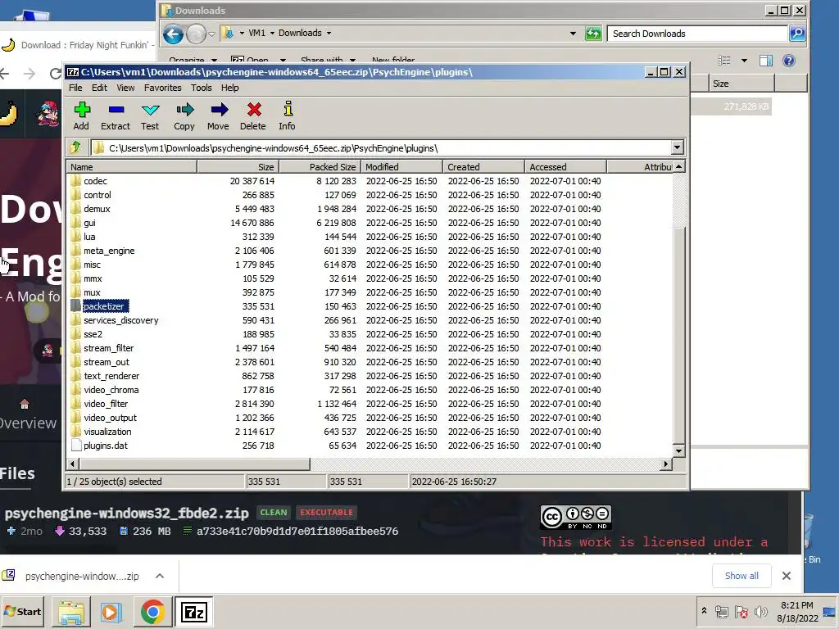Click the Action Center flag tray icon
The height and width of the screenshot is (629, 839).
tap(741, 611)
